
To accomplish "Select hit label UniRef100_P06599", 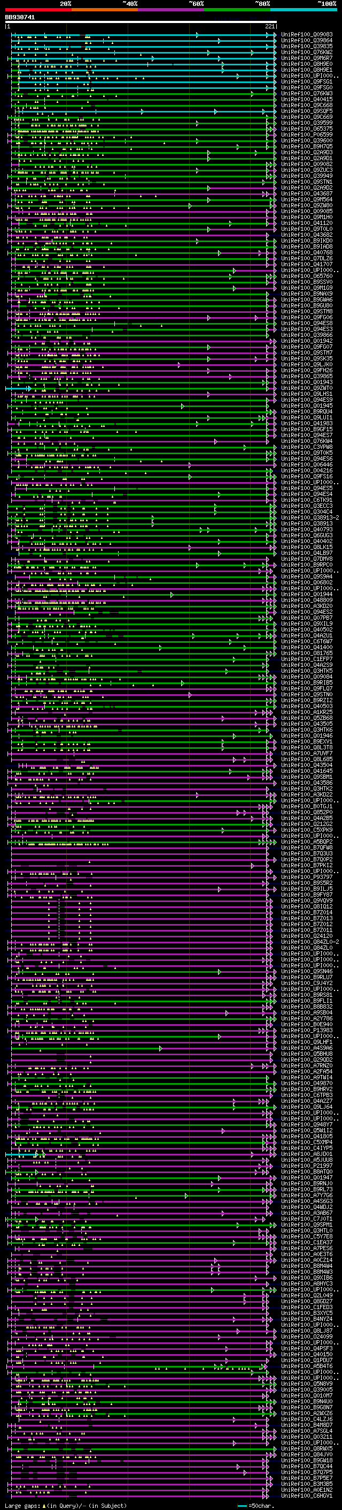I will [307, 135].
